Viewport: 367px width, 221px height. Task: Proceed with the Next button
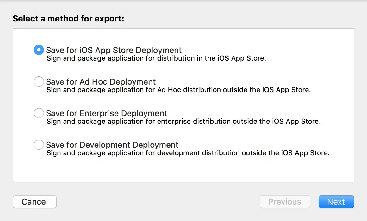tap(336, 202)
